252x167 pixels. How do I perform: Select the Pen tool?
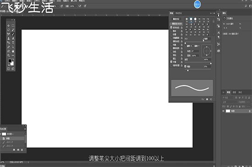(9, 47)
